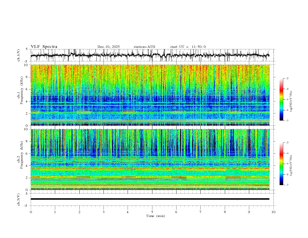Image resolution: width=308 pixels, height=238 pixels.
Task: Click the "Time (min)" axis title
Action: point(156,216)
